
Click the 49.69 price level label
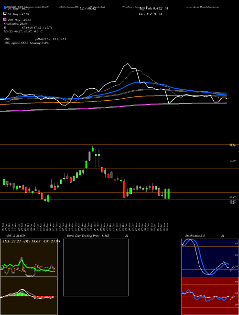click(x=232, y=161)
